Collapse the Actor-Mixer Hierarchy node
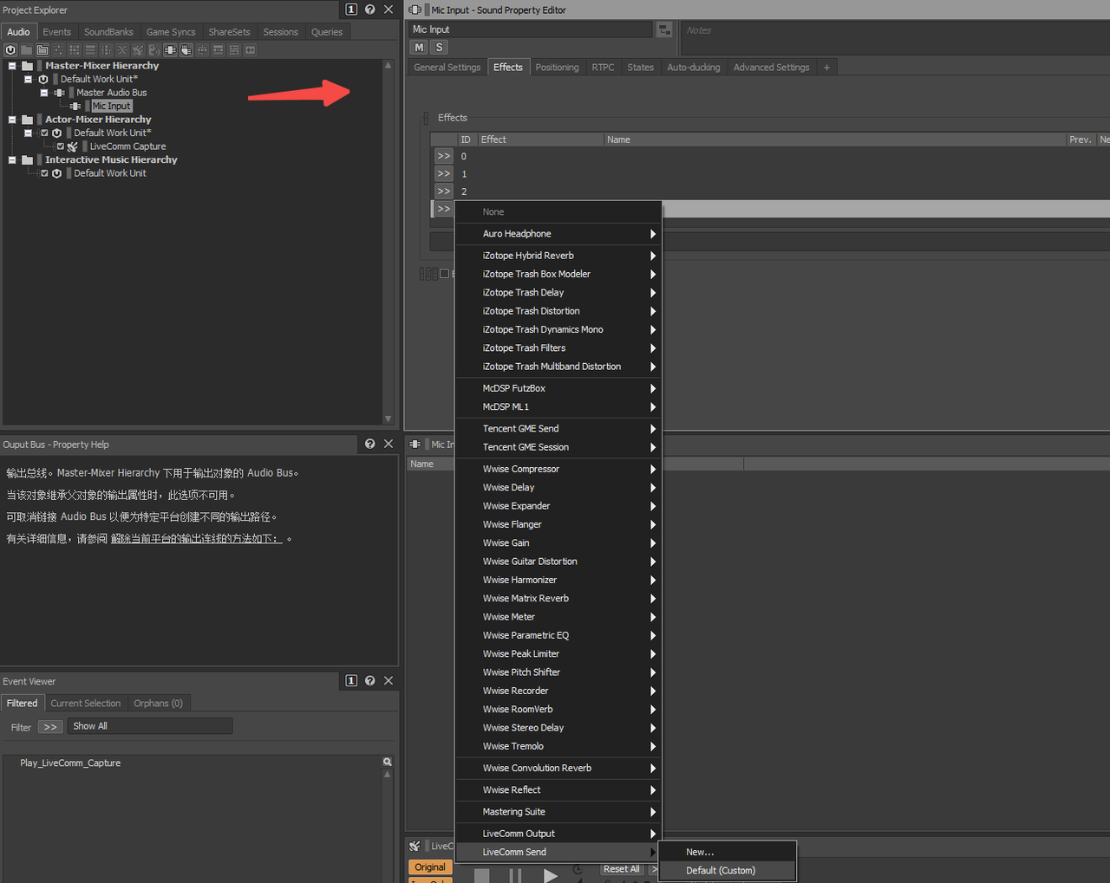Image resolution: width=1110 pixels, height=883 pixels. (12, 120)
